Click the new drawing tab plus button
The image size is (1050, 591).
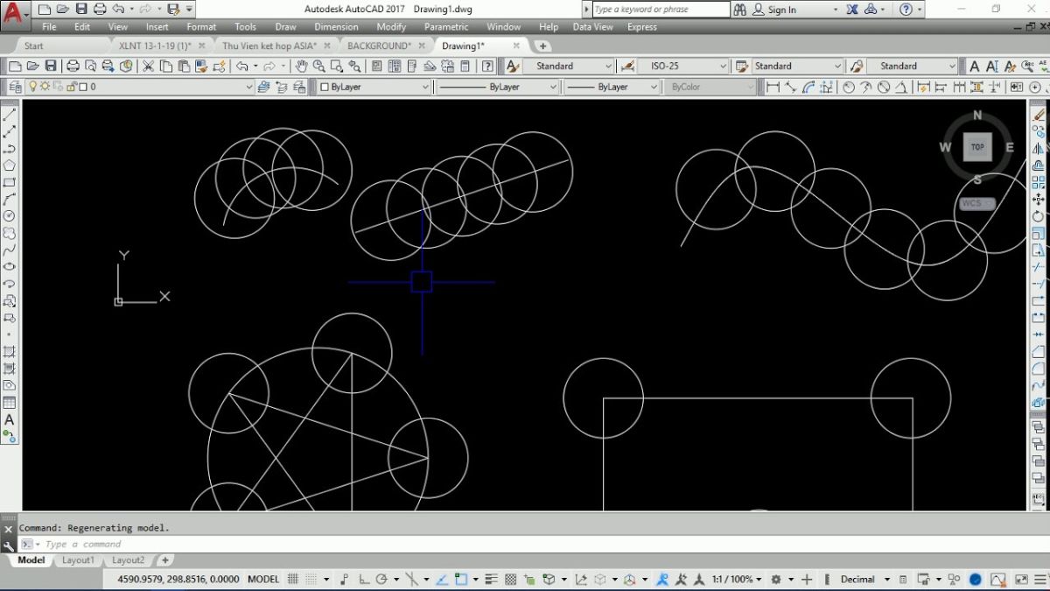tap(542, 46)
